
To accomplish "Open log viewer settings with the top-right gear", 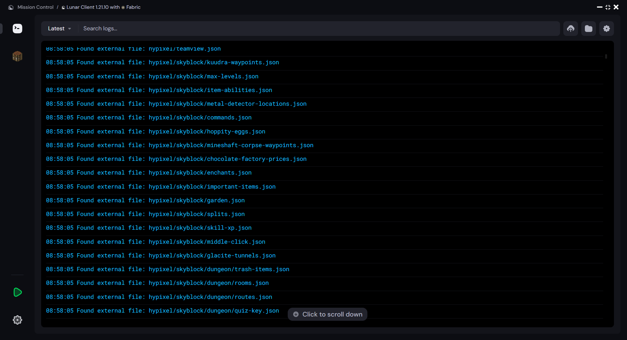I will [x=607, y=28].
